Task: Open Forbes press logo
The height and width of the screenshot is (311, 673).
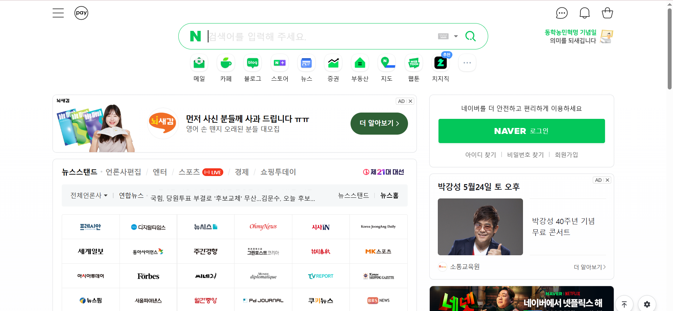Action: point(148,276)
